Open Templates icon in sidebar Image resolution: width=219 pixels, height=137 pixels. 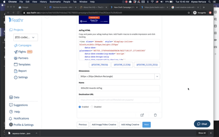click(x=16, y=64)
